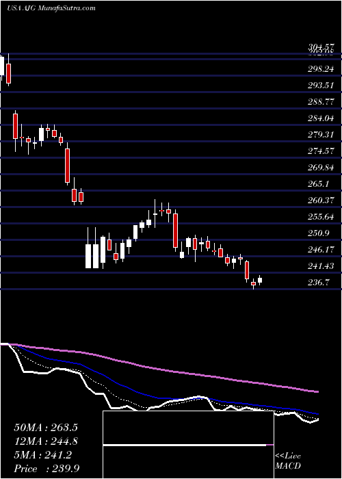The height and width of the screenshot is (479, 342).
Task: Click the 304.57 price level label
Action: click(321, 48)
